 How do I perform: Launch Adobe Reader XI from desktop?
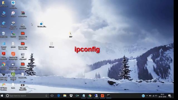[4, 56]
